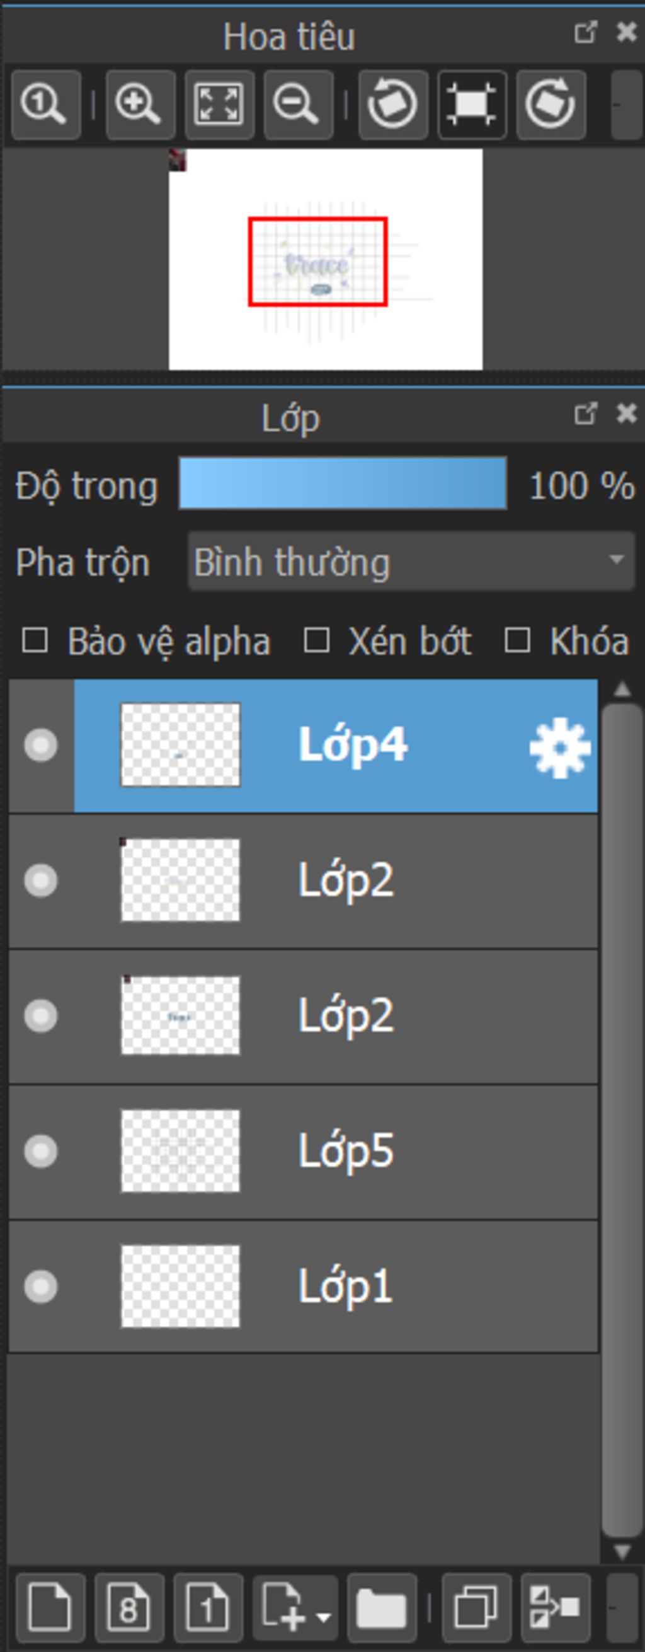Open settings gear for Lớp4

pyautogui.click(x=560, y=748)
